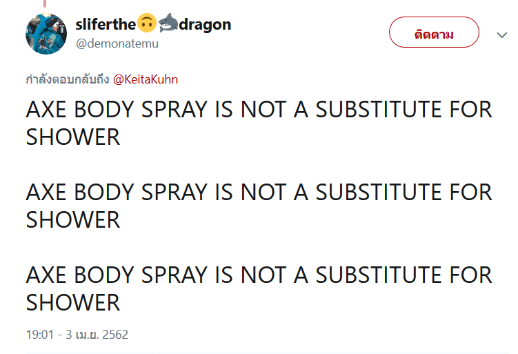Click the display name text 'sliferthe'

[x=106, y=24]
